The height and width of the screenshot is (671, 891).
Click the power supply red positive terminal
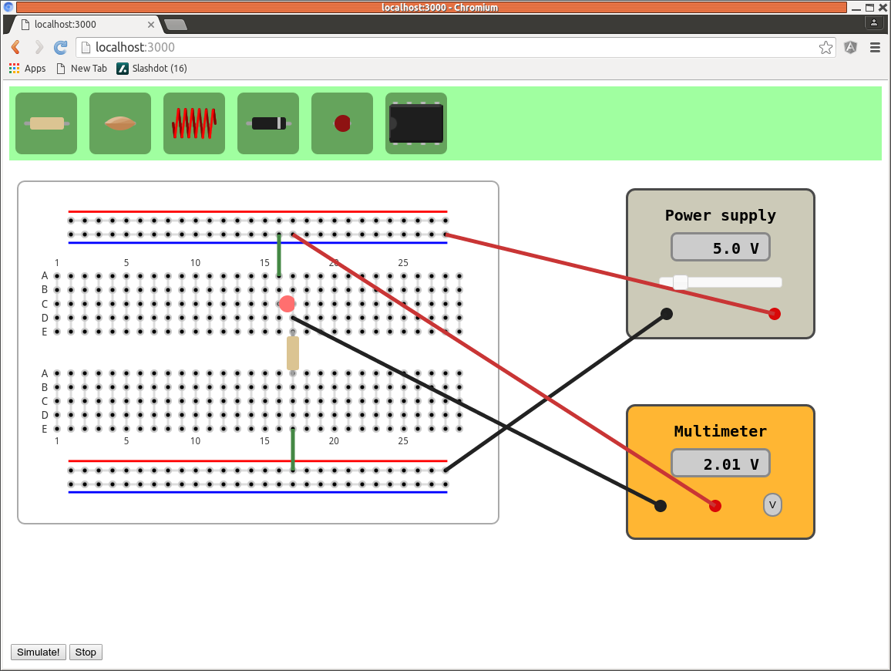tap(775, 314)
